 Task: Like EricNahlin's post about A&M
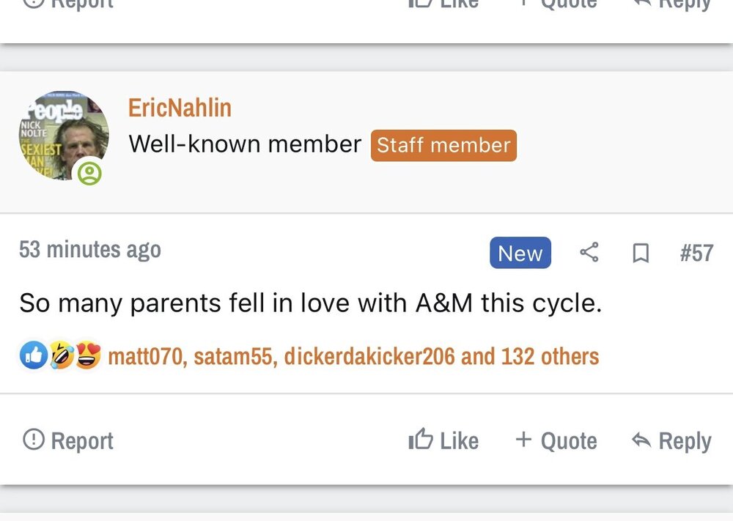[443, 440]
